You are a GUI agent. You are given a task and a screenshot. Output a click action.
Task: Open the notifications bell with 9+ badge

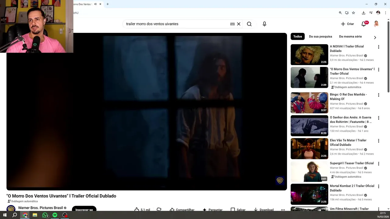coord(364,24)
